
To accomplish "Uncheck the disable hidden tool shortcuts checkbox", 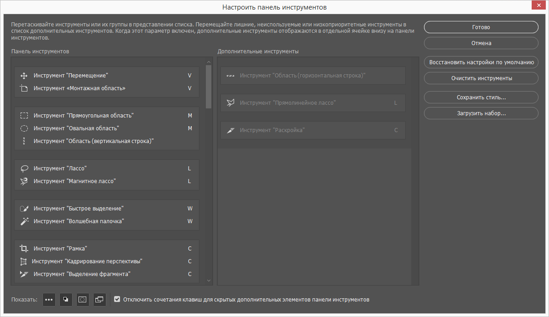I will click(117, 299).
